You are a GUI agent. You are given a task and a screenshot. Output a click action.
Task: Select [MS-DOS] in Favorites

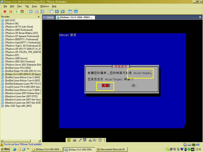point(10,20)
